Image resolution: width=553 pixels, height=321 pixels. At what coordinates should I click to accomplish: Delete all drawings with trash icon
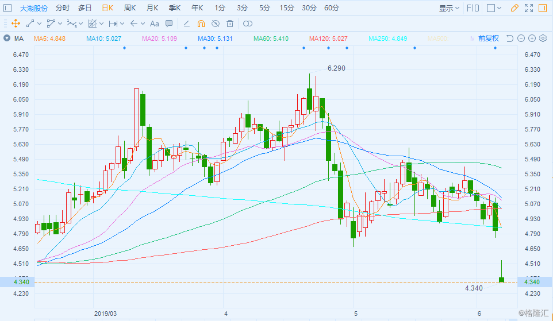230,24
